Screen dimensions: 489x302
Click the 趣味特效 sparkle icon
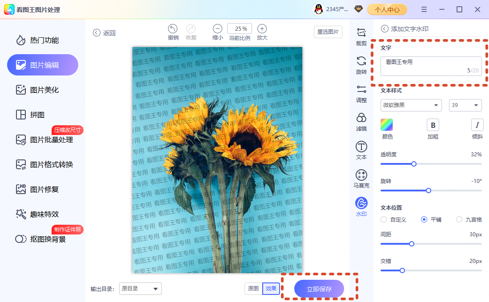click(x=21, y=214)
